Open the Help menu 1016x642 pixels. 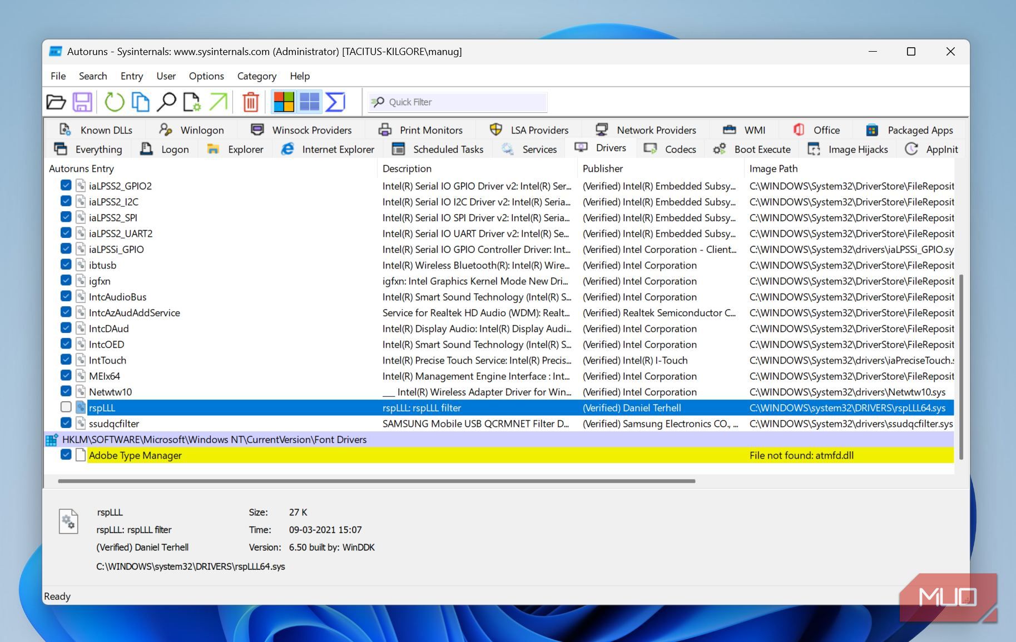300,76
